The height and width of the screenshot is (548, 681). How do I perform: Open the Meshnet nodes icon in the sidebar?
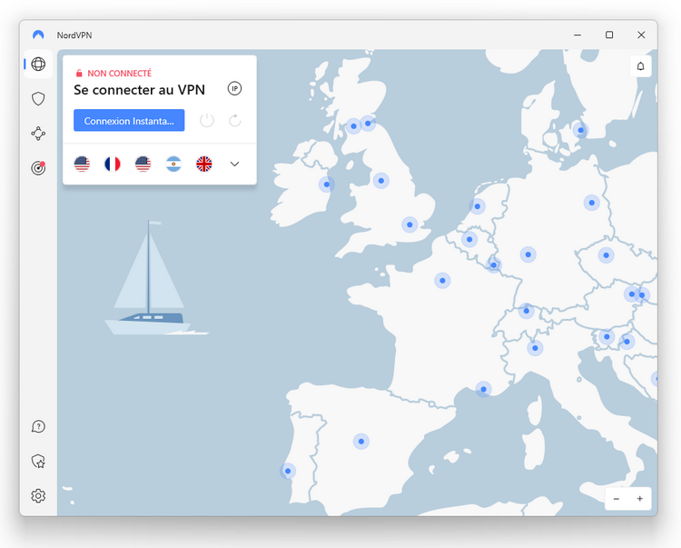tap(38, 134)
